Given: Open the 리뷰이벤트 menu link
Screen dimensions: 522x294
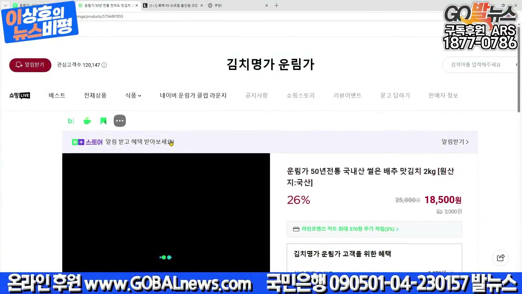Looking at the screenshot, I should coord(347,96).
